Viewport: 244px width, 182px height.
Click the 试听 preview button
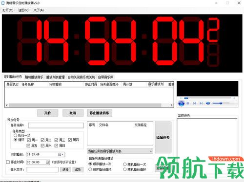coord(78,170)
